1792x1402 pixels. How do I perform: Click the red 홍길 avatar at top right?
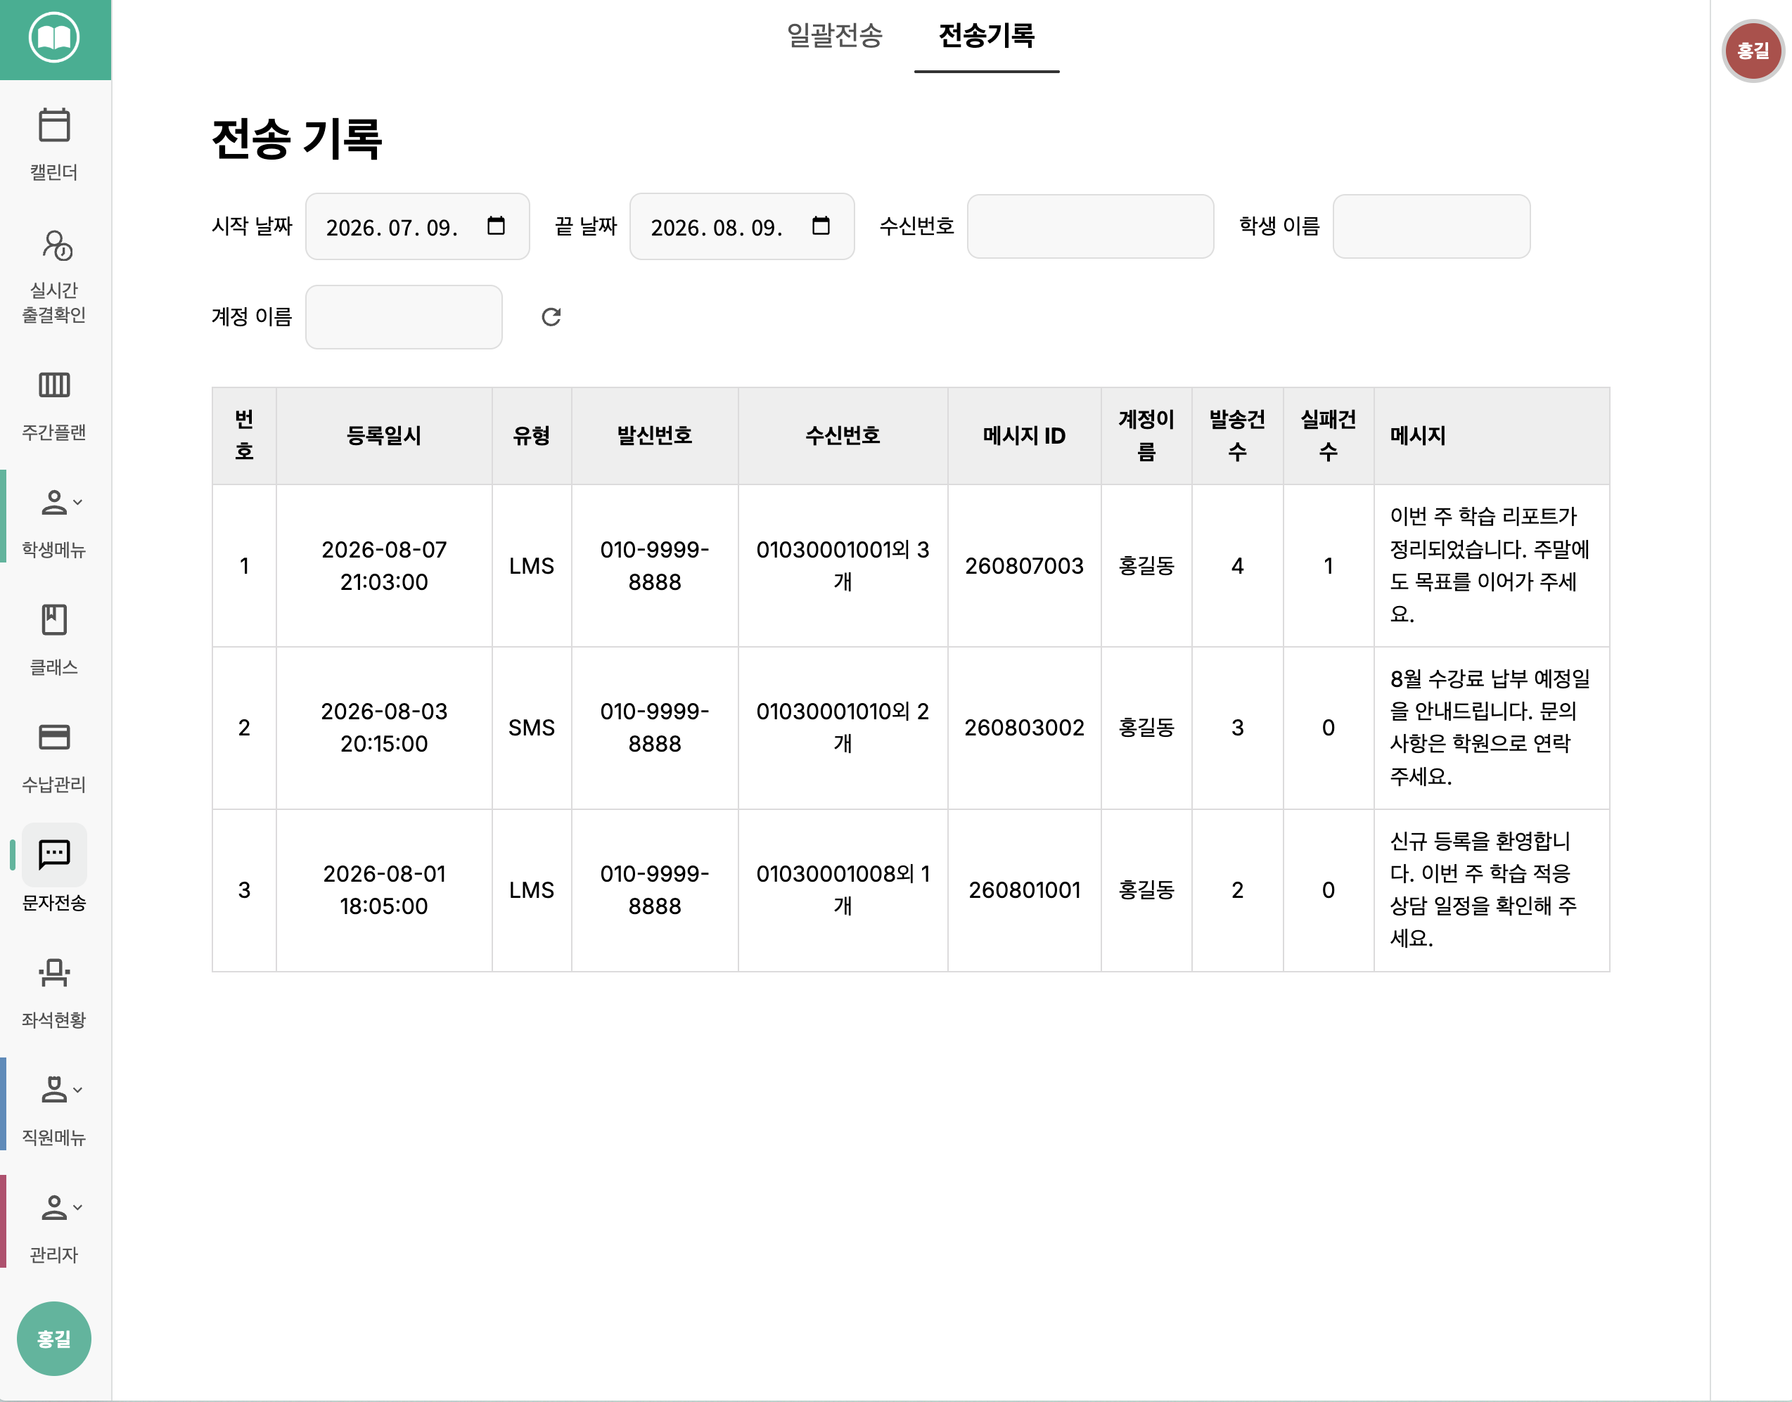[1753, 51]
